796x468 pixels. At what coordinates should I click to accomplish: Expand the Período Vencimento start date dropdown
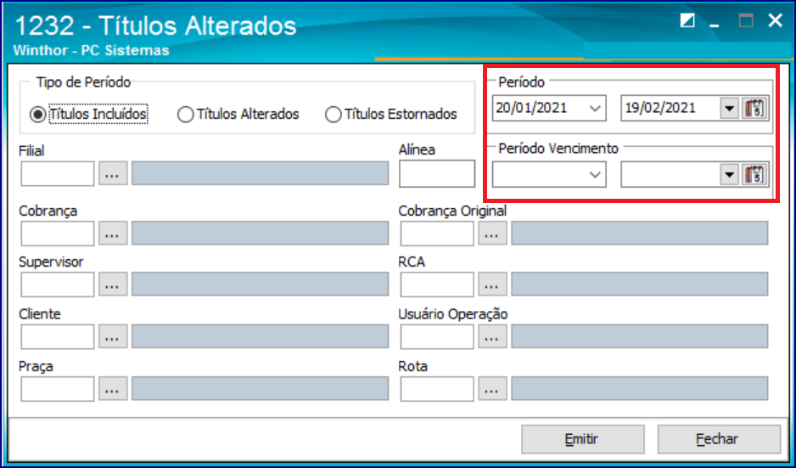[x=595, y=175]
